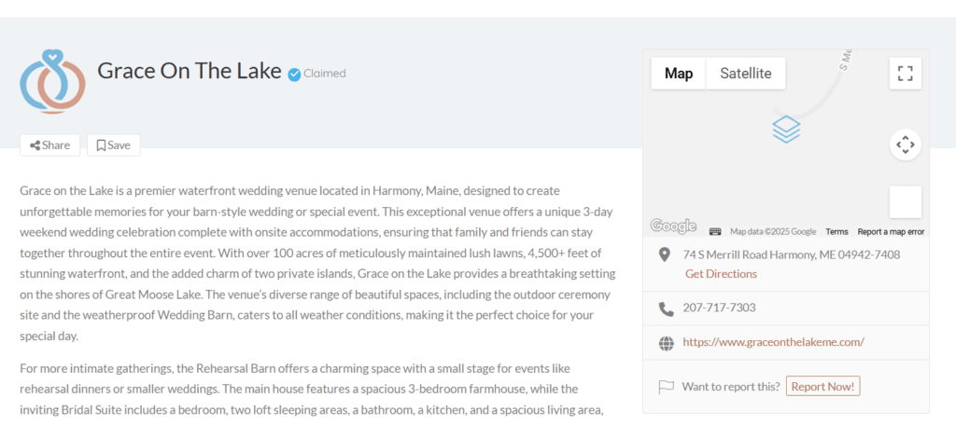
Task: Click the phone icon by number
Action: tap(666, 308)
